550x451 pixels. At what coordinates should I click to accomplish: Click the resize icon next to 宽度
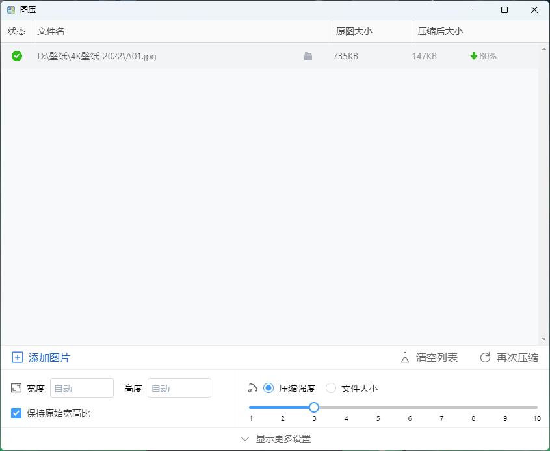[x=17, y=388]
